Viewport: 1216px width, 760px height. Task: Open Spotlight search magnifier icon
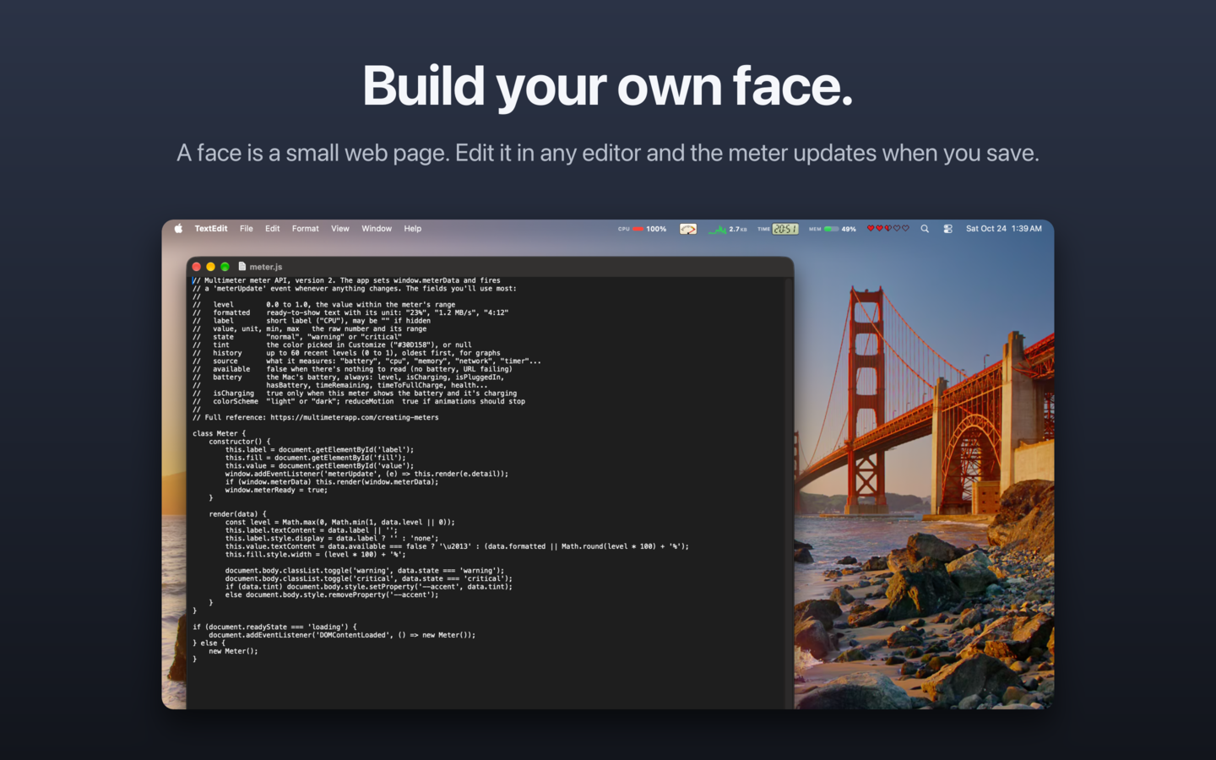(x=925, y=229)
